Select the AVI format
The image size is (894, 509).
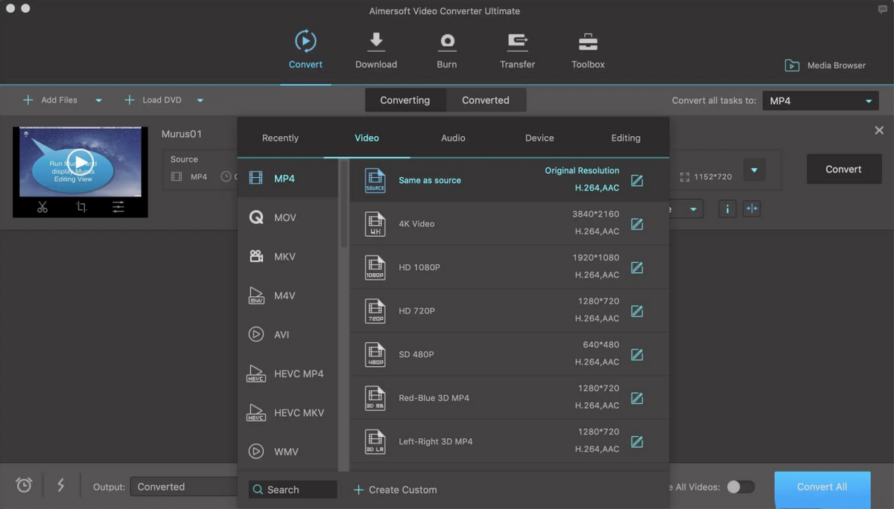[288, 334]
